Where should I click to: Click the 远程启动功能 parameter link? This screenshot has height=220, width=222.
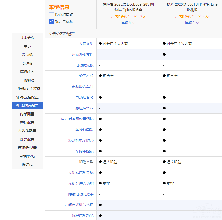pos(82,216)
